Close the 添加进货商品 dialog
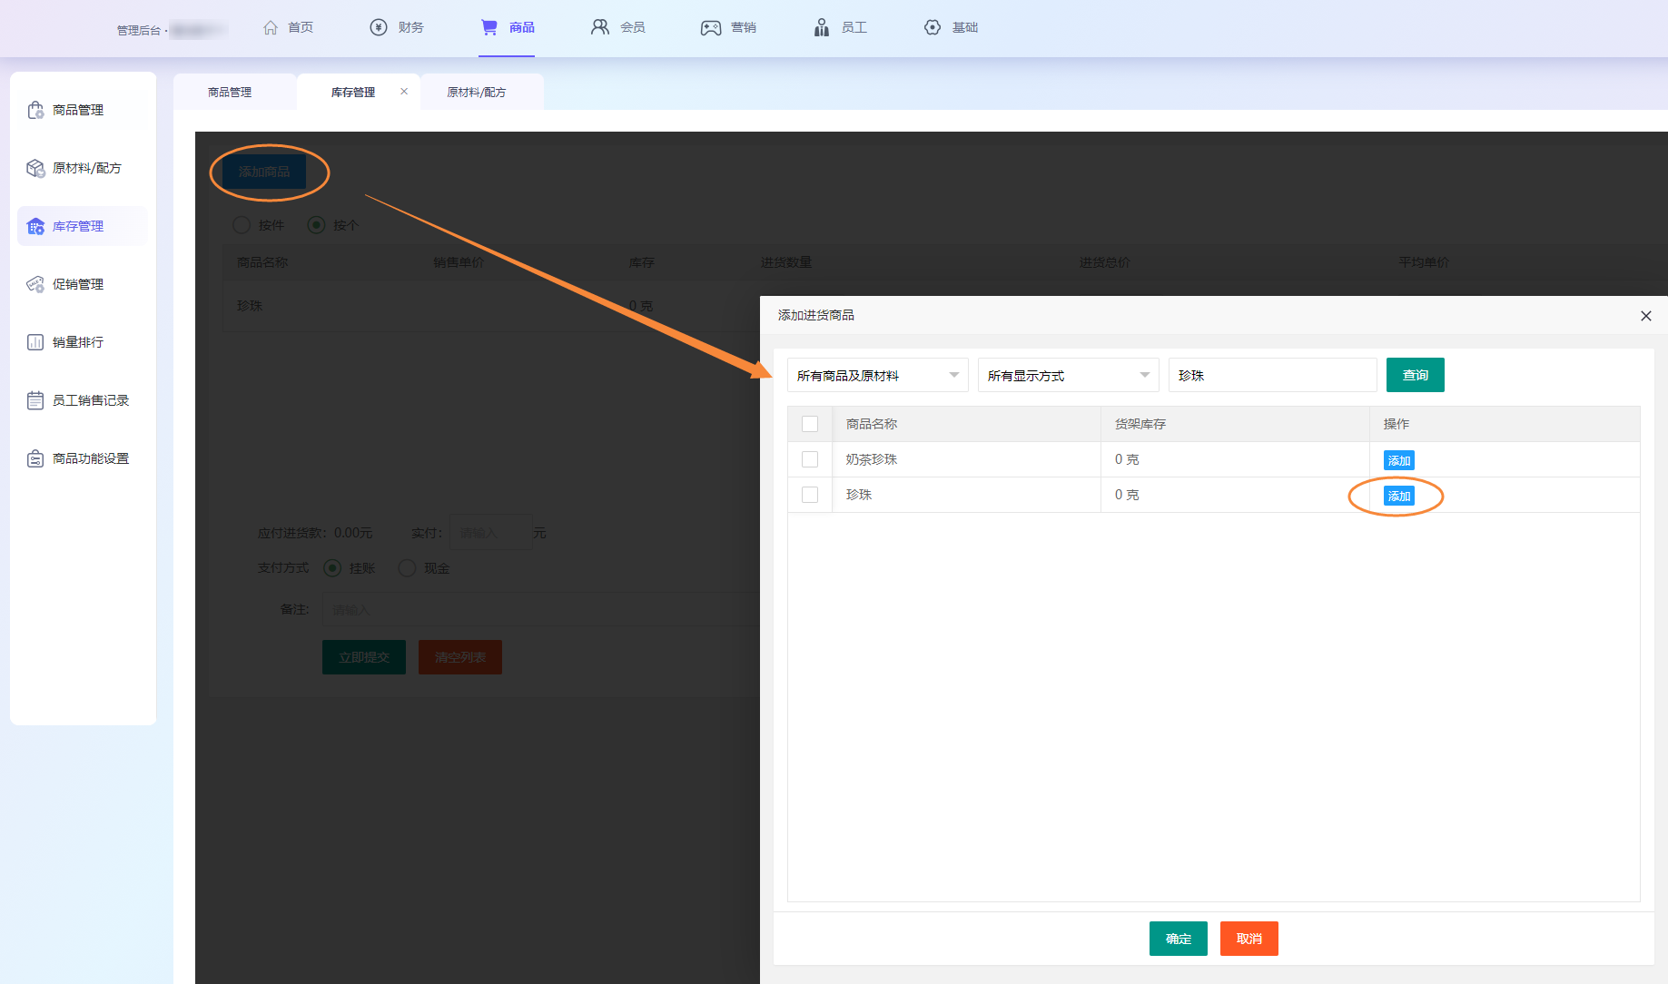Image resolution: width=1668 pixels, height=984 pixels. click(x=1645, y=316)
